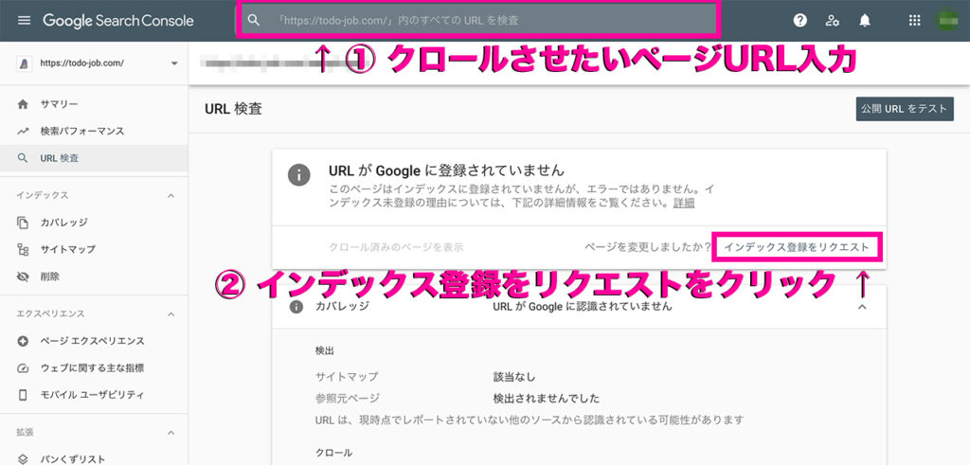This screenshot has height=465, width=970.
Task: Open モバイル ユーザビリティ report
Action: tap(94, 395)
